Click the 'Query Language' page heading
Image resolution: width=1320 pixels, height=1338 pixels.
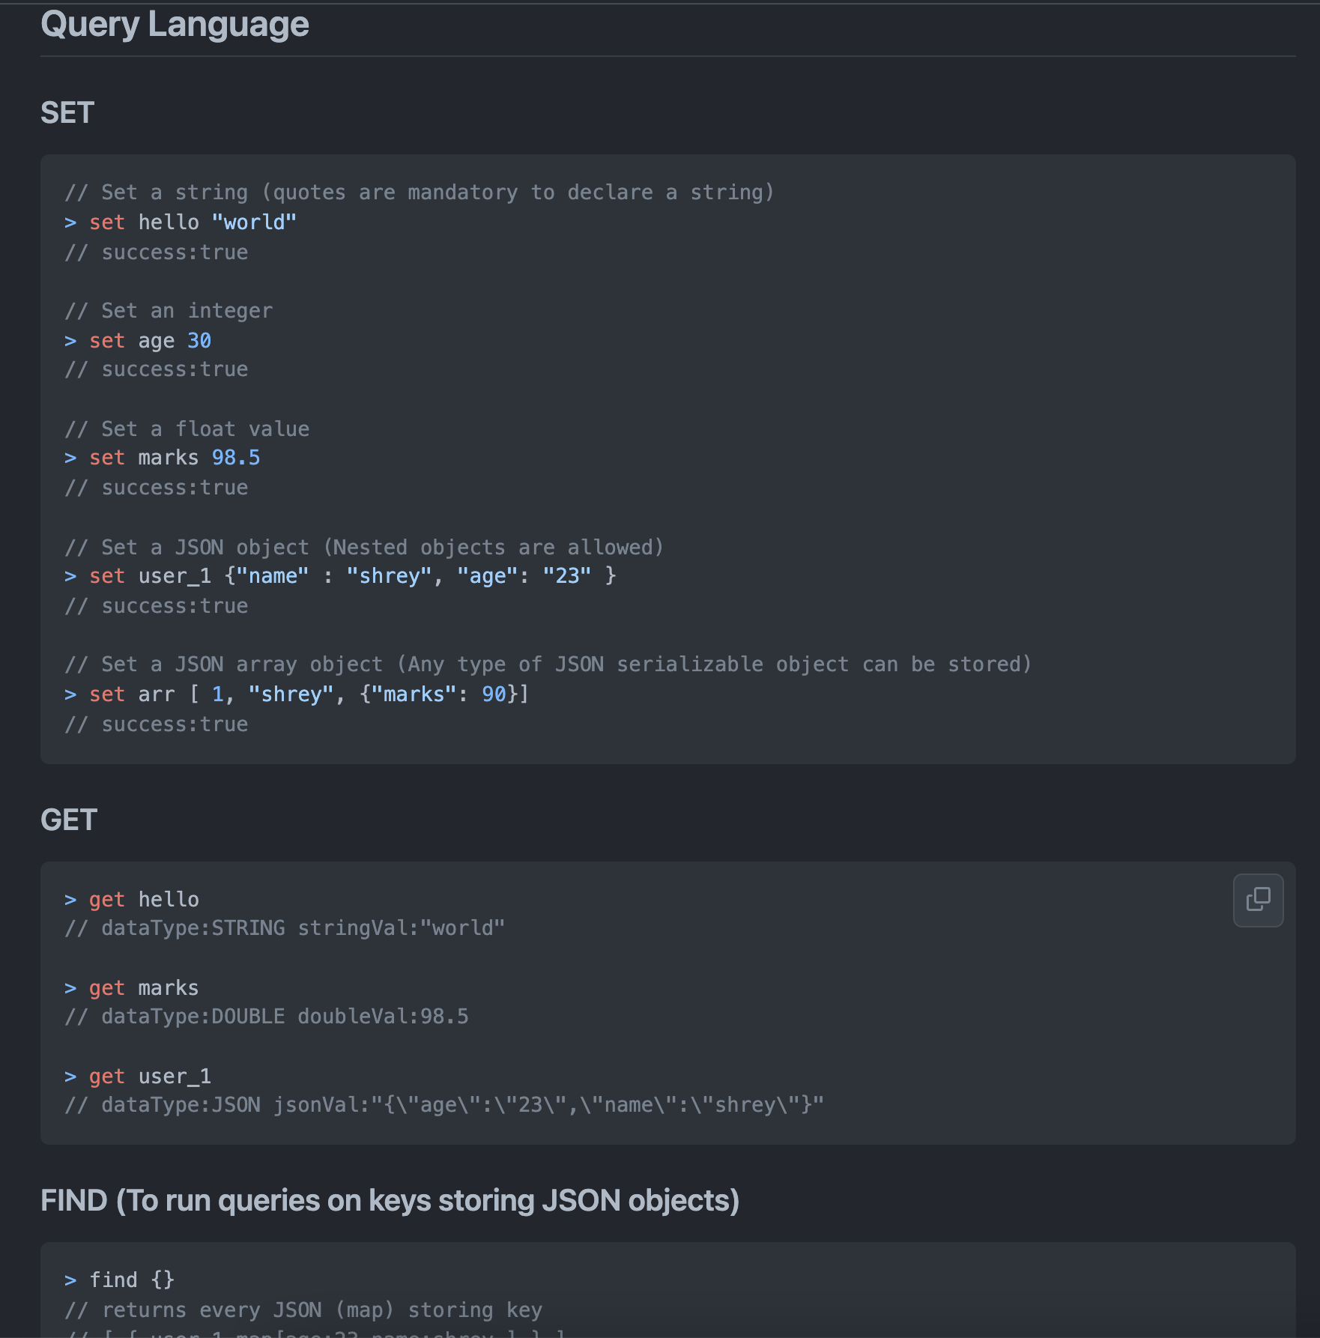(x=175, y=24)
